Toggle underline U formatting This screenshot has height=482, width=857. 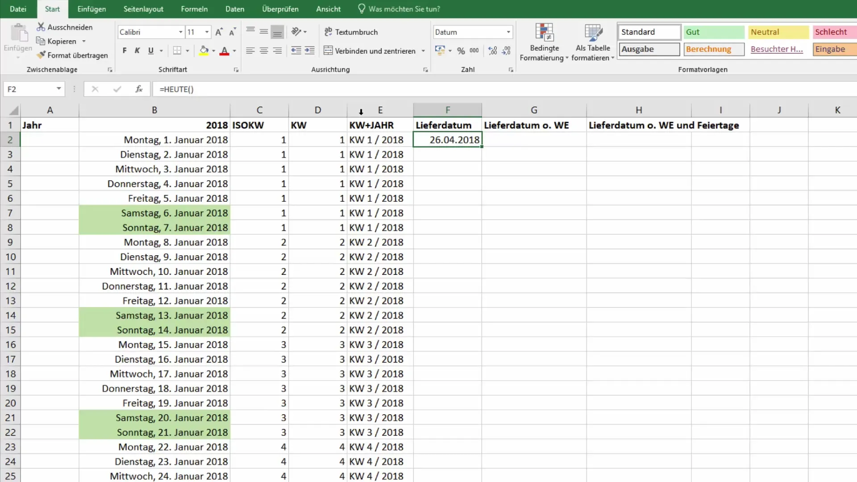[x=151, y=50]
